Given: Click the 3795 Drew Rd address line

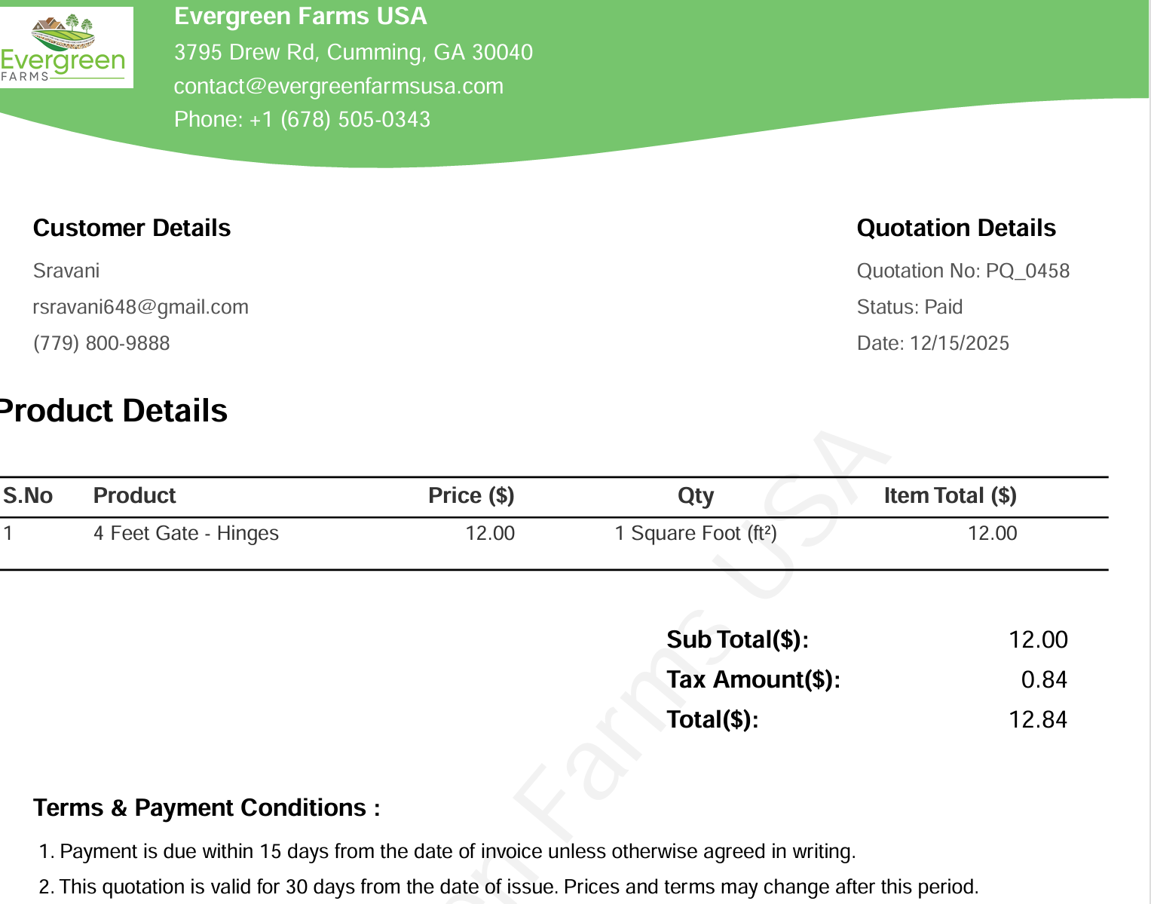Looking at the screenshot, I should point(353,52).
